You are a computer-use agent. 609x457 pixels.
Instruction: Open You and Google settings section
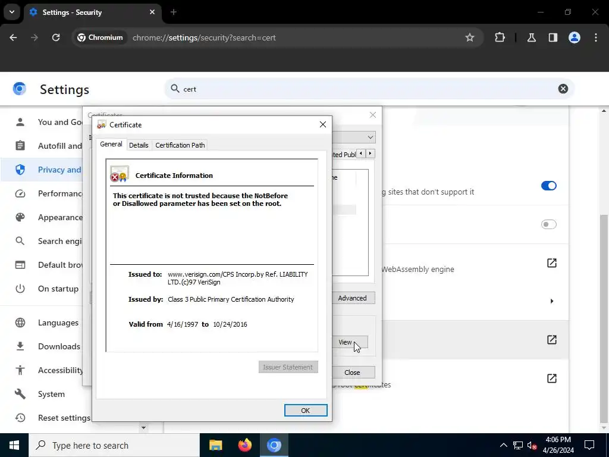(48, 122)
